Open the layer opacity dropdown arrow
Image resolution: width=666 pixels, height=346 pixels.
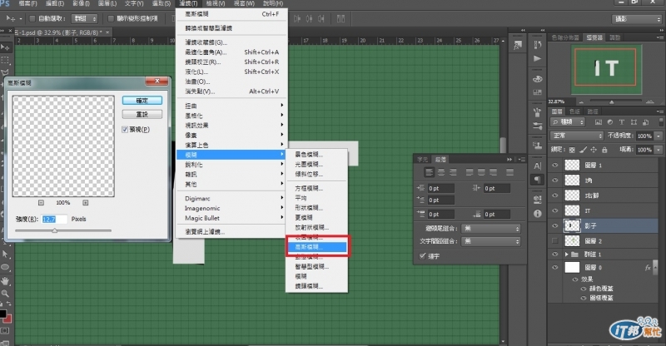point(659,136)
